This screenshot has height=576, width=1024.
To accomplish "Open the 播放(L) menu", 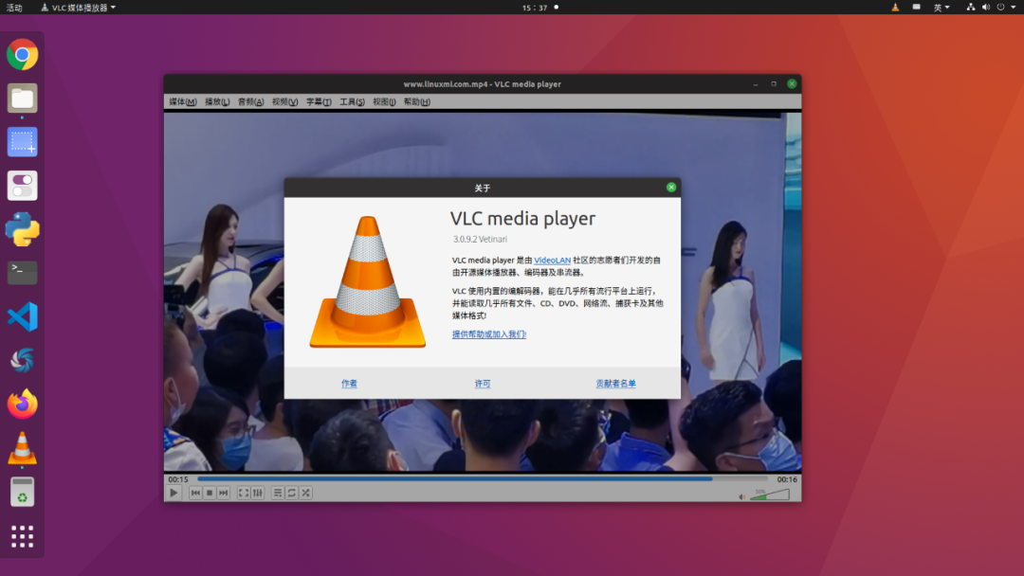I will 217,101.
